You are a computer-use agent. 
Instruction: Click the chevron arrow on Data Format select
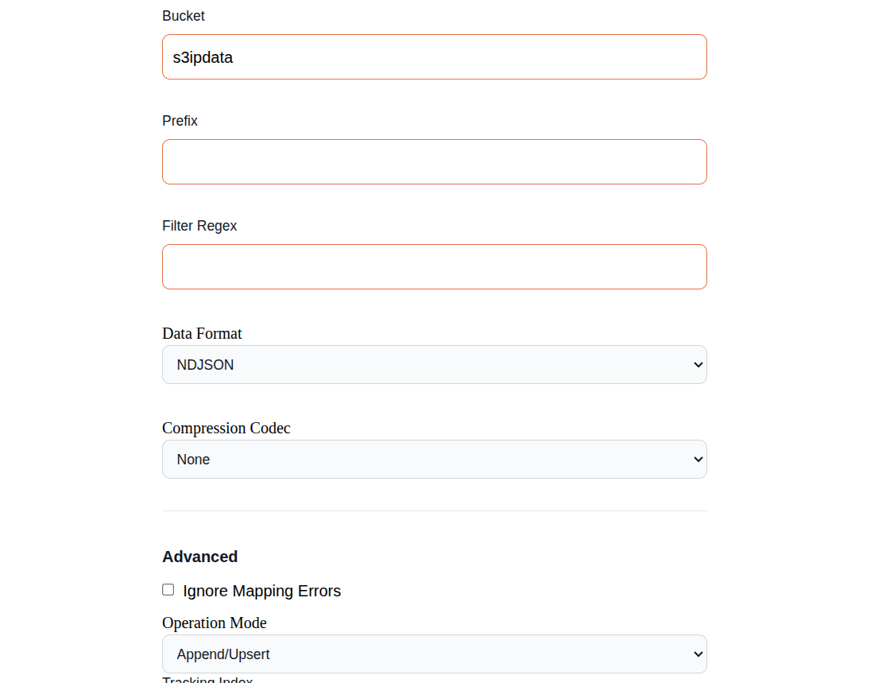click(x=698, y=365)
